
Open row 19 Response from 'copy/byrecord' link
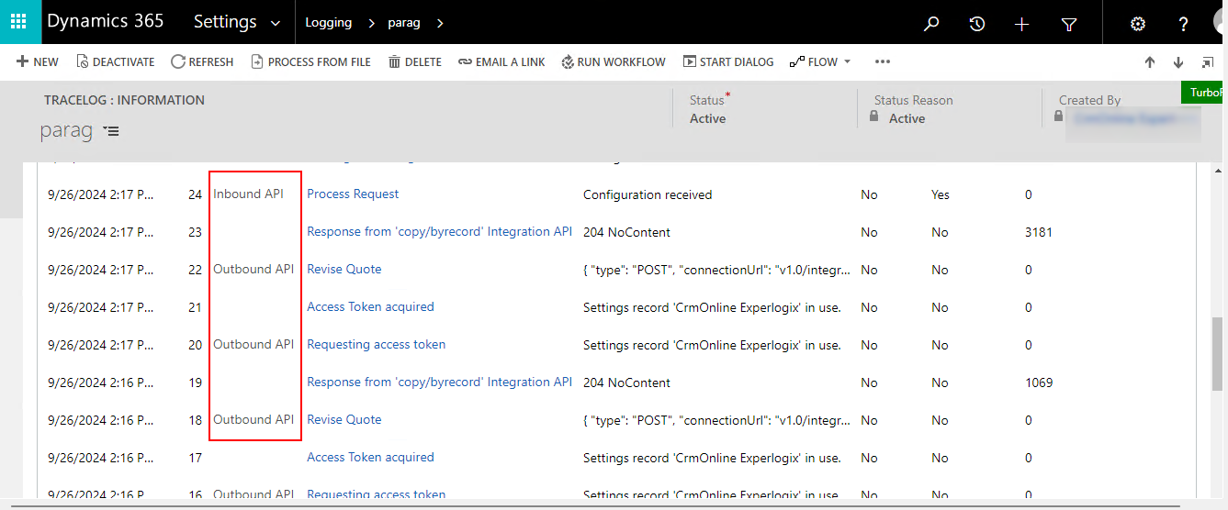pos(439,382)
